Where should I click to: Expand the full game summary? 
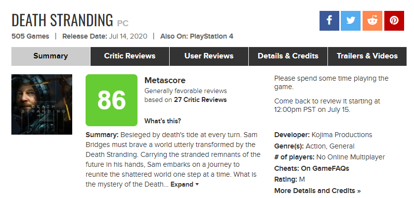click(184, 184)
